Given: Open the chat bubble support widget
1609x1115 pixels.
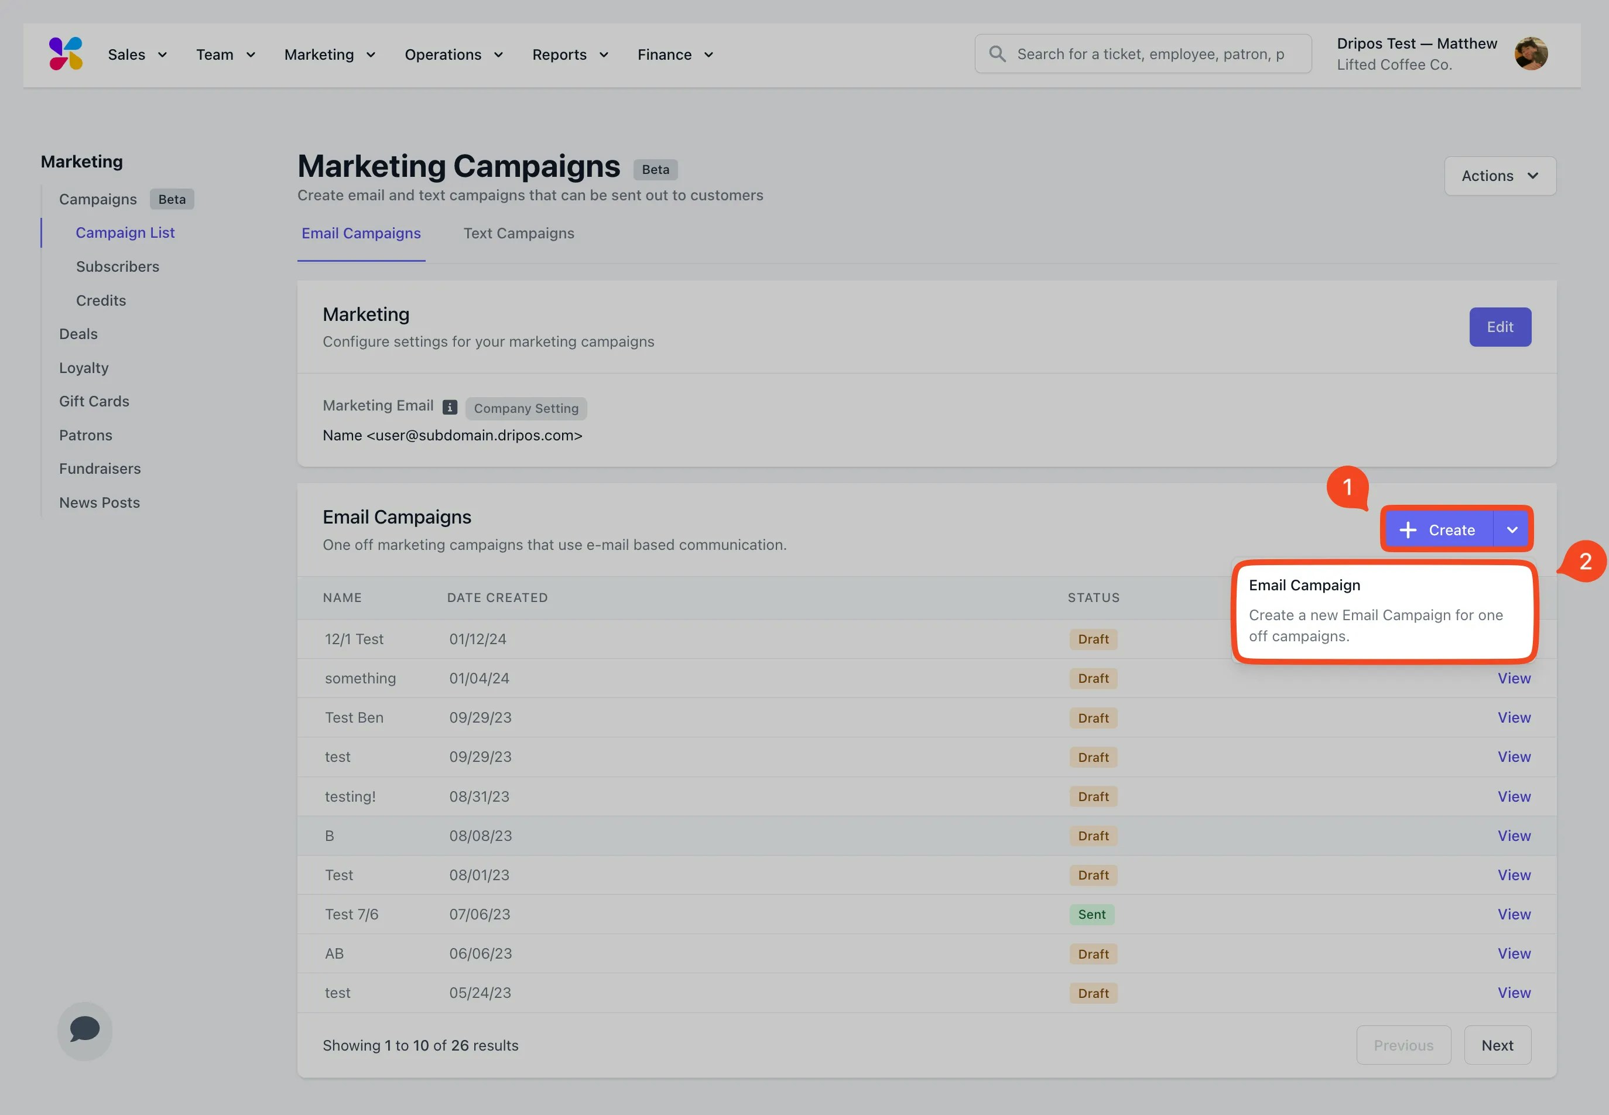Looking at the screenshot, I should 84,1030.
